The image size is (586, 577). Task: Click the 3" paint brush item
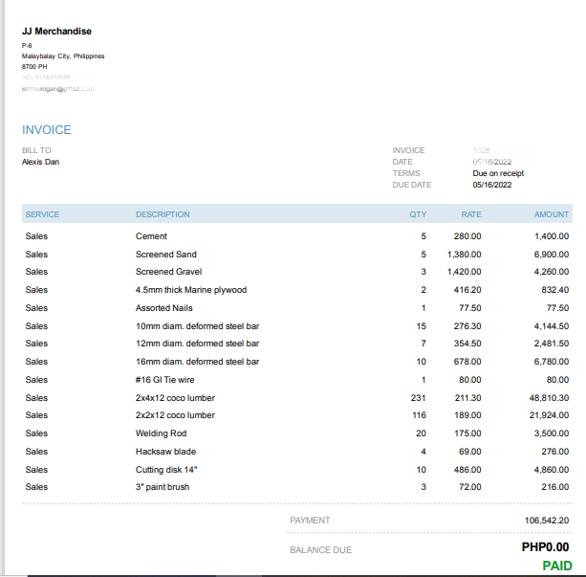(163, 487)
